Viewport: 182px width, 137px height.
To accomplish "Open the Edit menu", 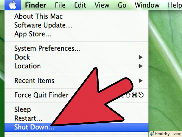I will 80,5.
